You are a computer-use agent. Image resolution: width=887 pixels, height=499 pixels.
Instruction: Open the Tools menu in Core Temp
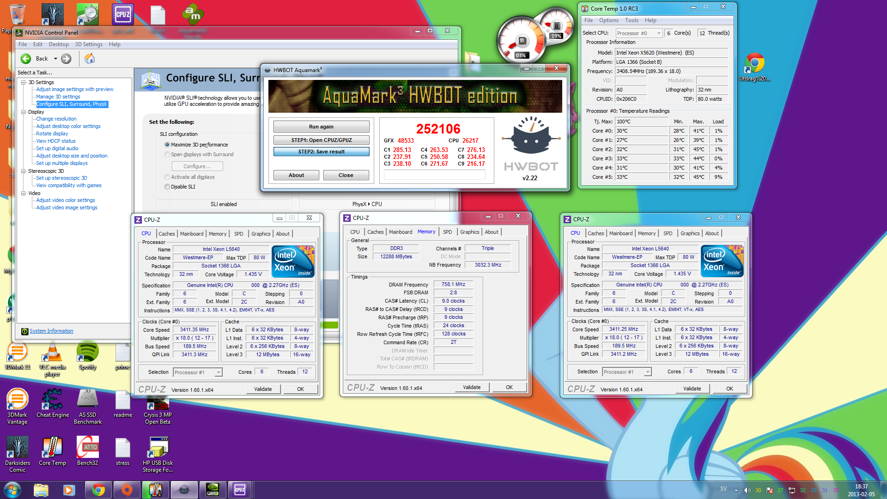tap(632, 20)
